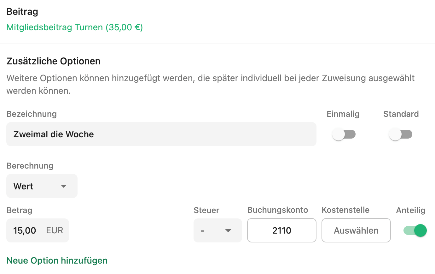
Task: Choose a Kostenstelle via Auswählen
Action: 356,230
